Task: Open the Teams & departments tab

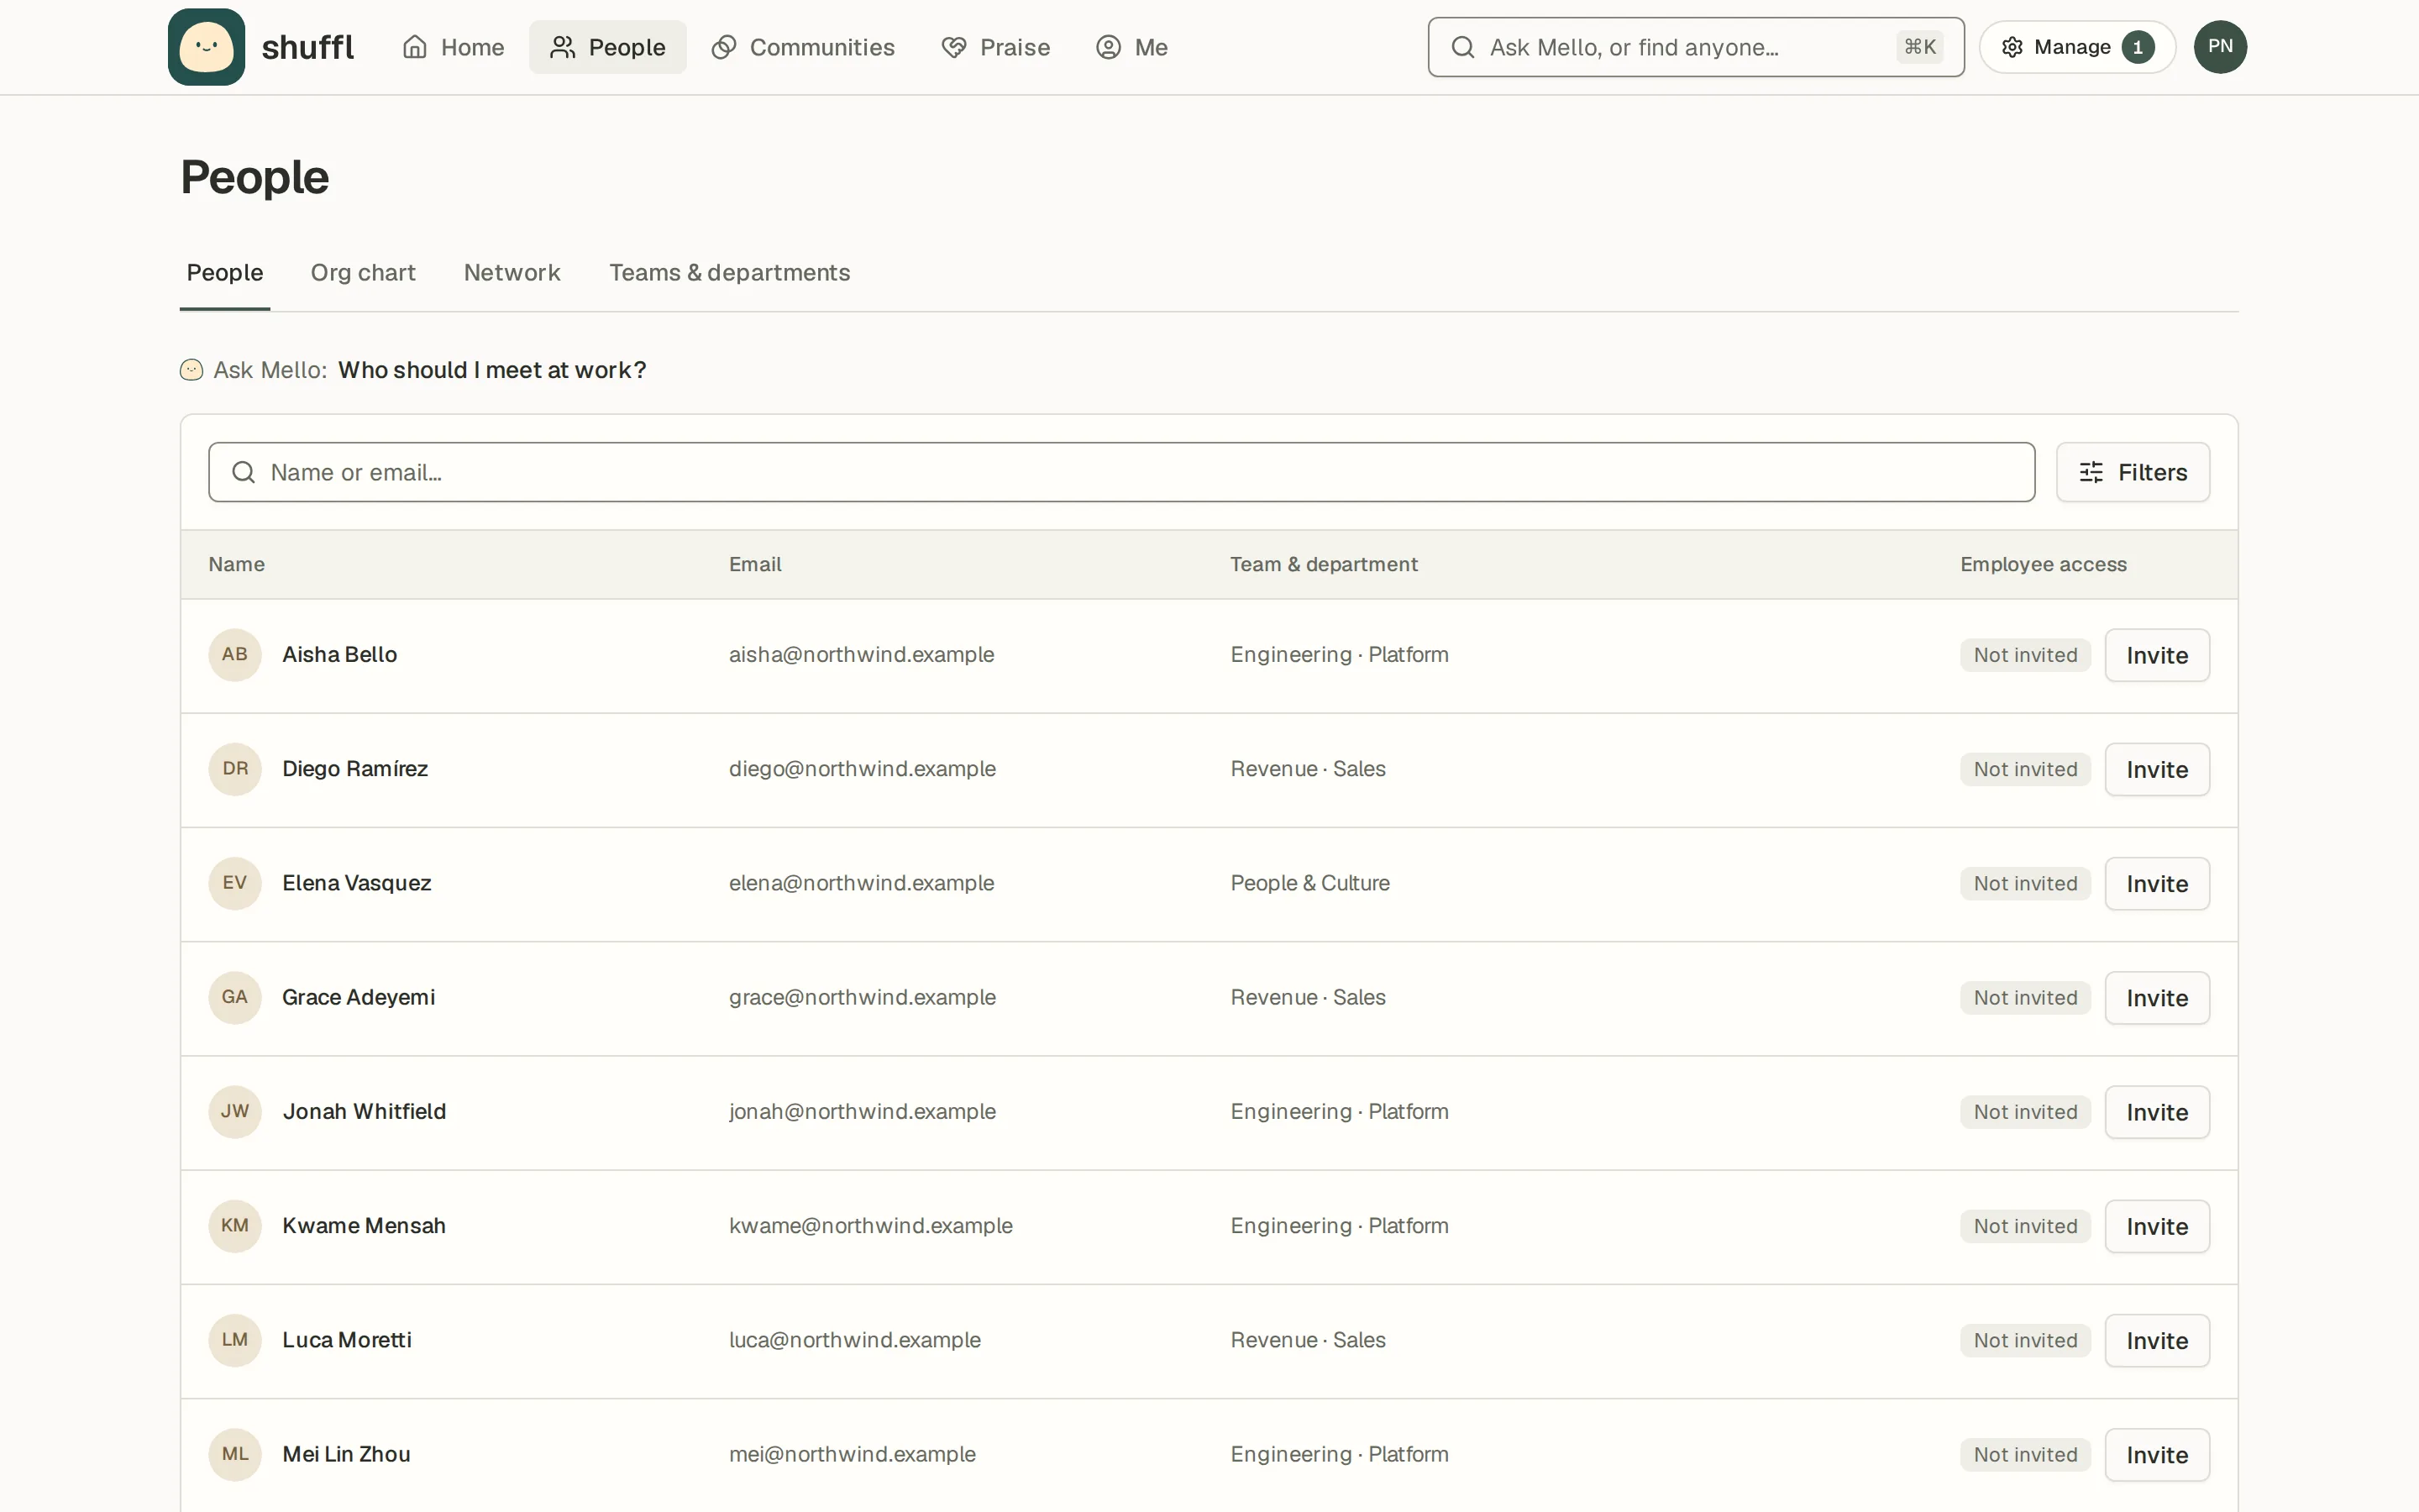Action: point(730,273)
